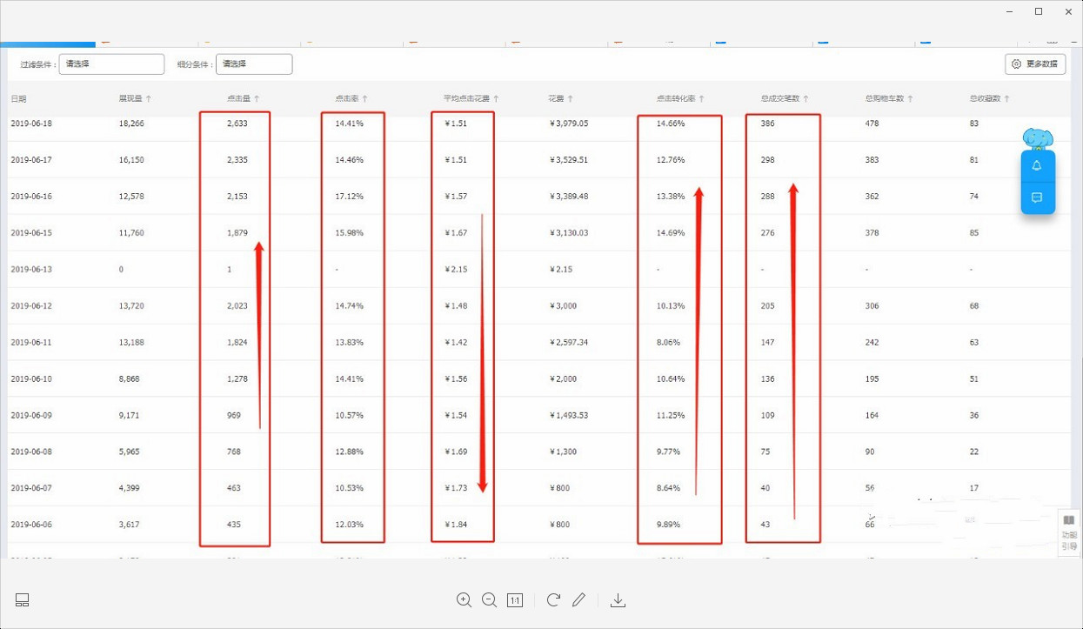Select the date cell 2019-06-10

pos(31,379)
